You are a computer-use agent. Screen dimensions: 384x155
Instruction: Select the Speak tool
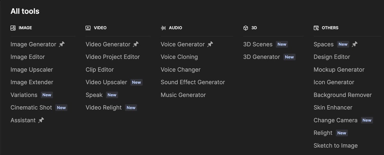click(x=94, y=95)
